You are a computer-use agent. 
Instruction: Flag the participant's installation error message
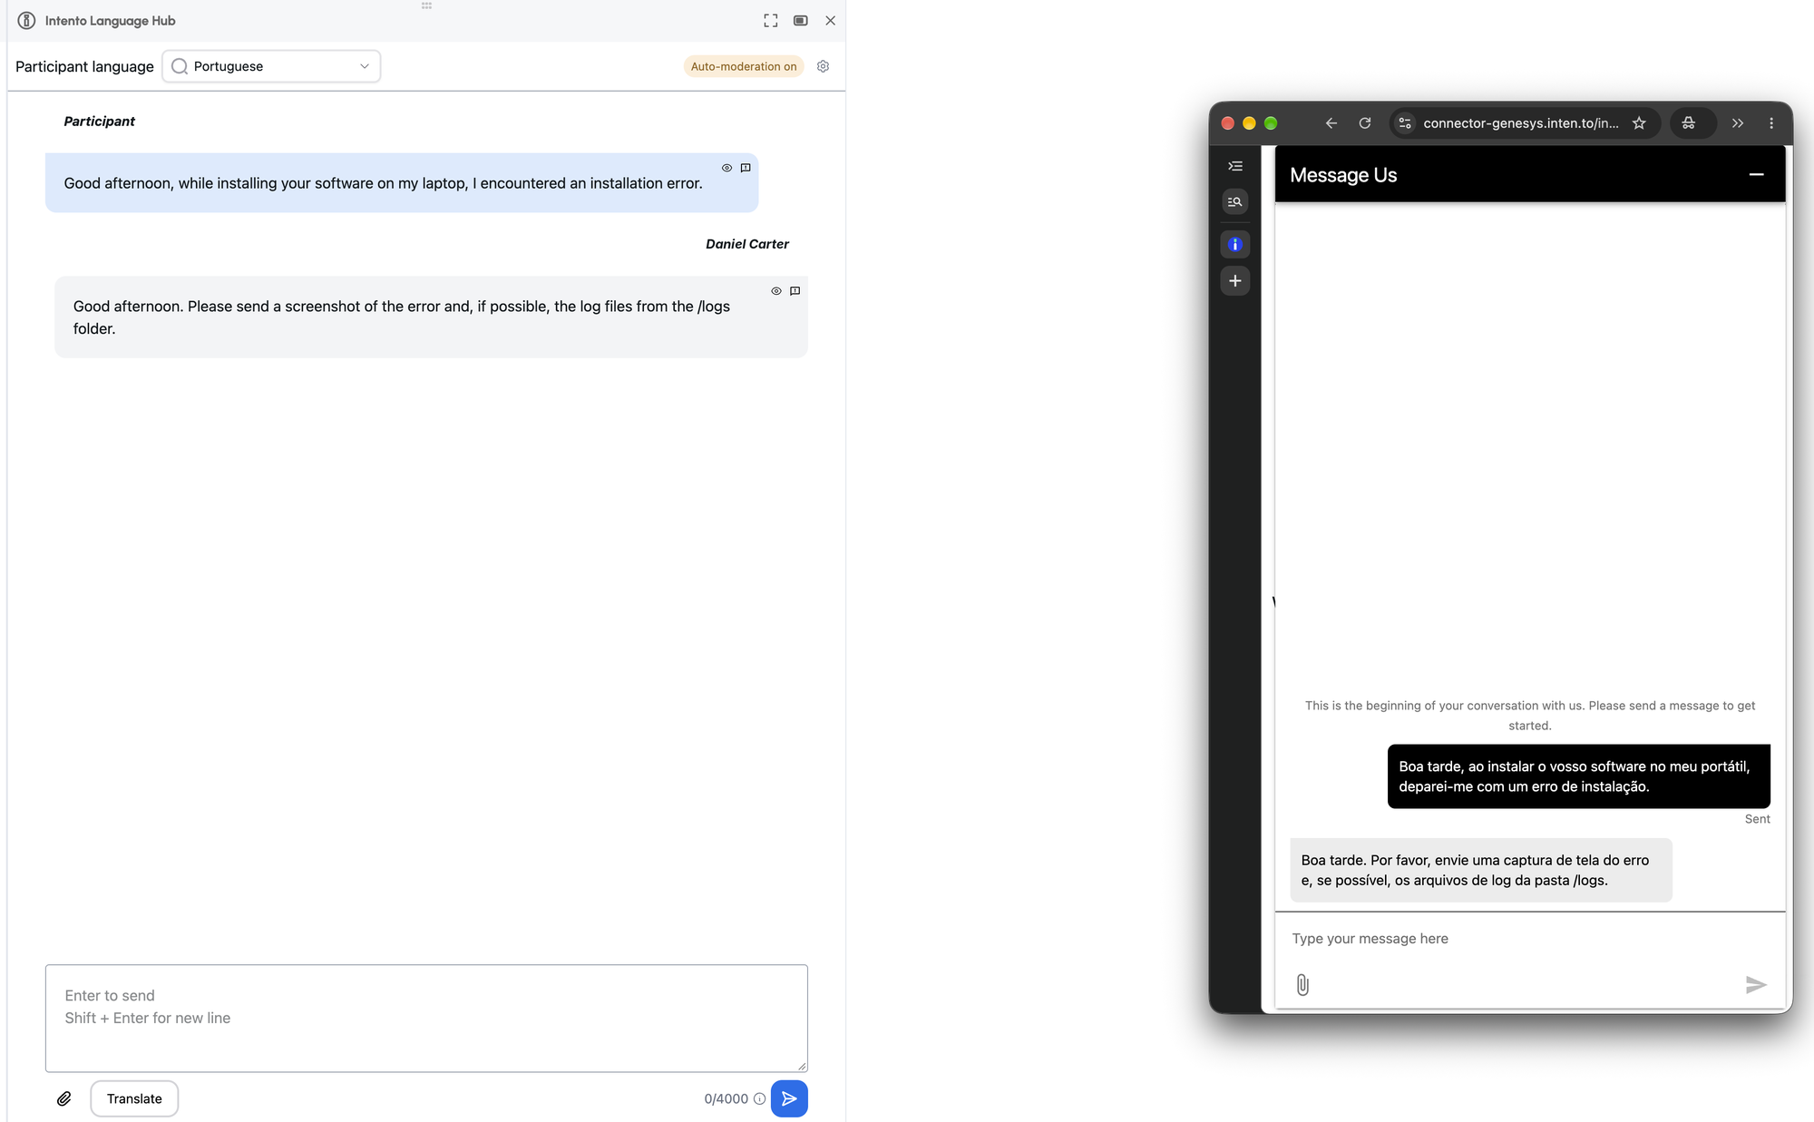(x=746, y=168)
